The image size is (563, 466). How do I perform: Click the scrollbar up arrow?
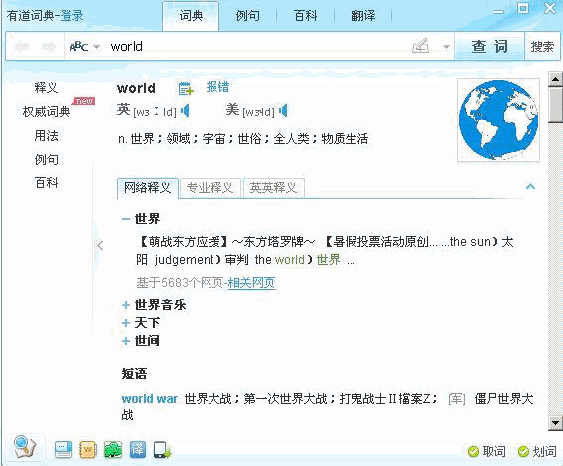coord(555,79)
